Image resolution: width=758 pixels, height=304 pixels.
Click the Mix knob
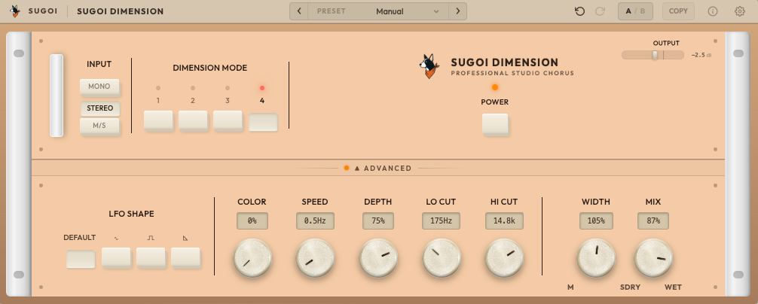tap(653, 257)
